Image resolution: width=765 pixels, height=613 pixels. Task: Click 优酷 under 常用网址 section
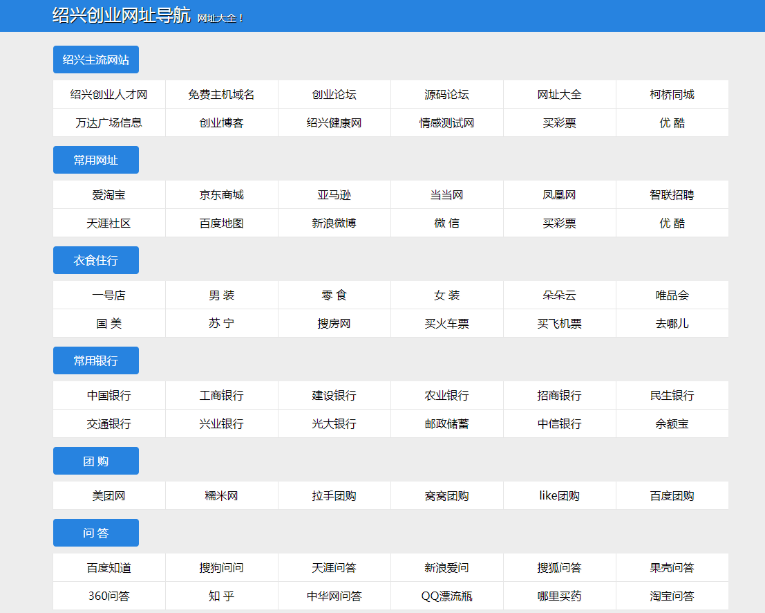pos(672,223)
